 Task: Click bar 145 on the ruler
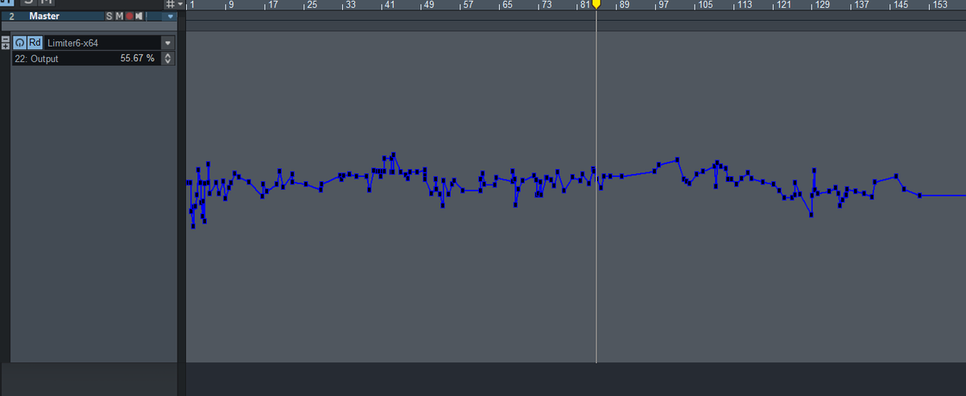pyautogui.click(x=902, y=5)
